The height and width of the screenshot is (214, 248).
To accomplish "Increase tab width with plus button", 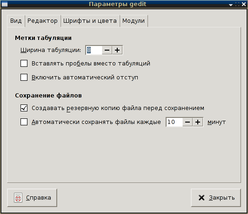I will click(117, 50).
